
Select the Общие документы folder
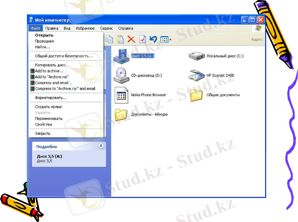[197, 95]
